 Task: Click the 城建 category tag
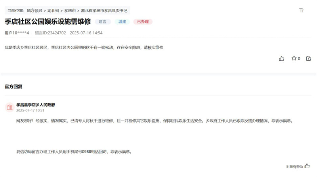click(x=122, y=22)
